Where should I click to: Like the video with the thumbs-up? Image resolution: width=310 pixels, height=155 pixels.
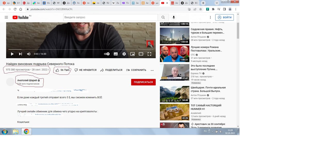[57, 70]
